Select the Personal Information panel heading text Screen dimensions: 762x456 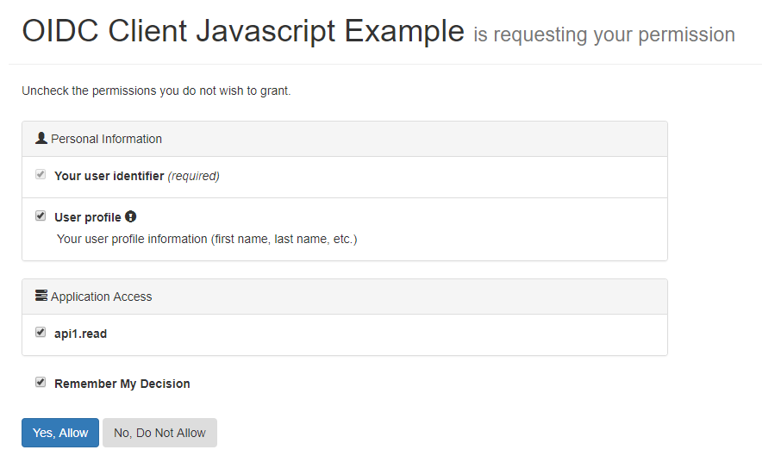(x=106, y=139)
